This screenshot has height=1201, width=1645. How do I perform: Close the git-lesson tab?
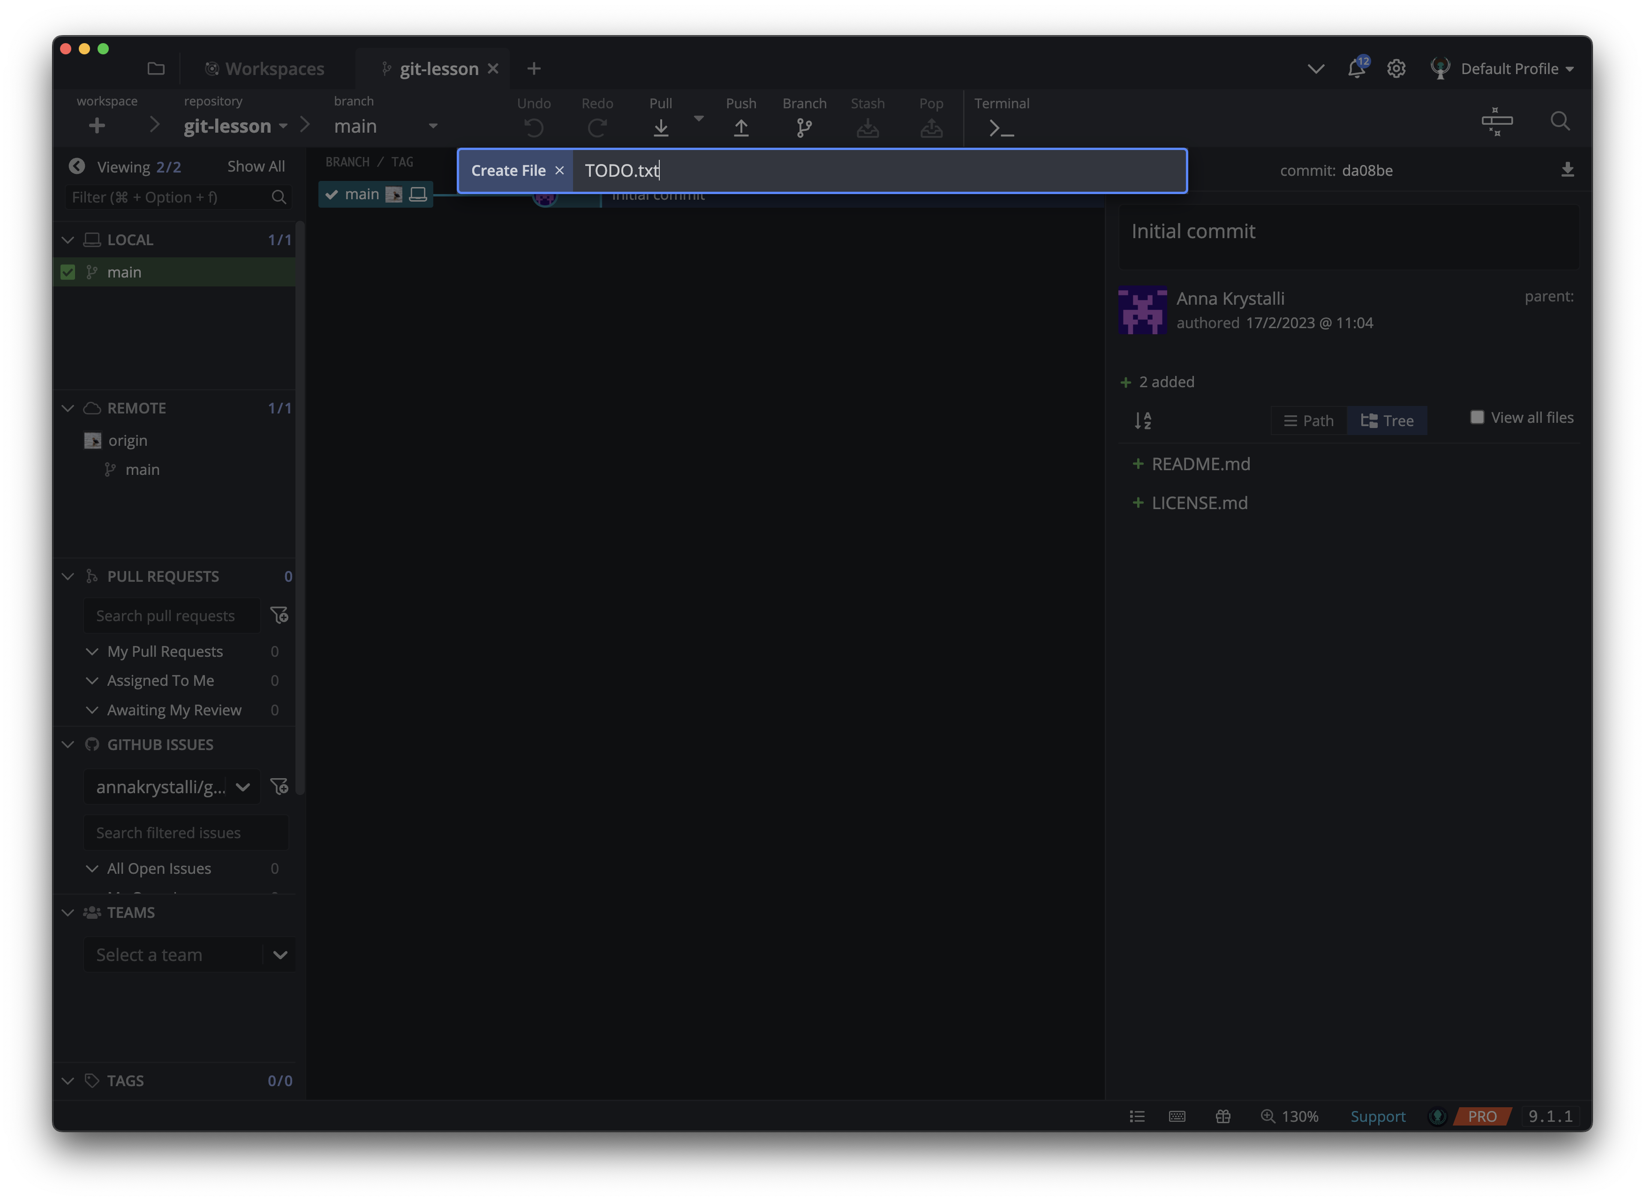pyautogui.click(x=493, y=68)
